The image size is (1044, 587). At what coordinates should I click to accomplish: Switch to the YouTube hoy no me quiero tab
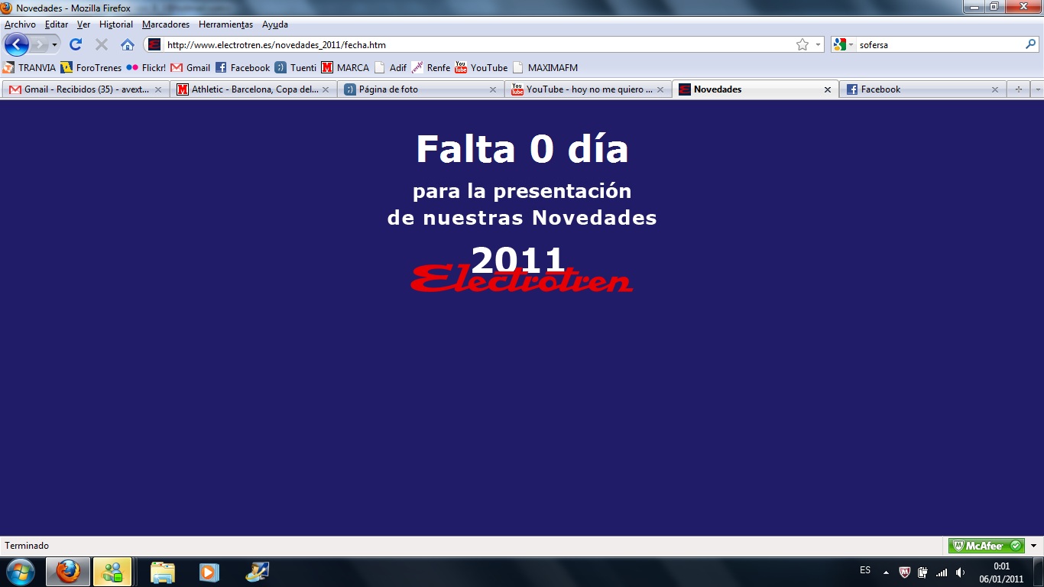coord(588,89)
